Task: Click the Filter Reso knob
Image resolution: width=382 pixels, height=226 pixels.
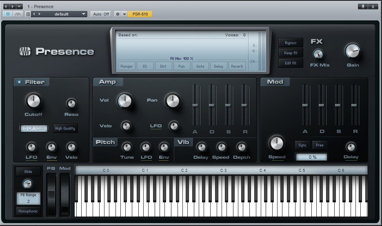Action: (x=71, y=103)
